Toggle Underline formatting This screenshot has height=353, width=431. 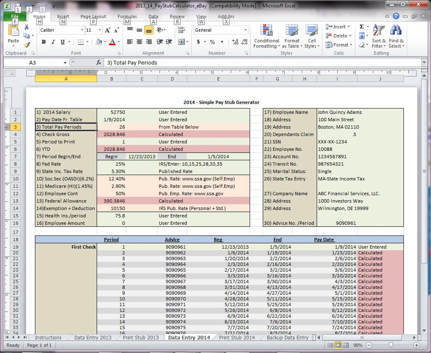[63, 42]
